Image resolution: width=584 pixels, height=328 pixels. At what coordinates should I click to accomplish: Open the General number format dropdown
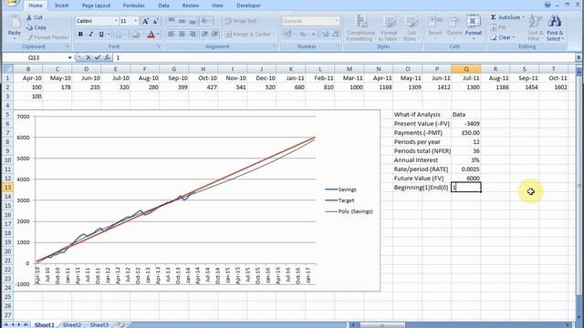(337, 21)
